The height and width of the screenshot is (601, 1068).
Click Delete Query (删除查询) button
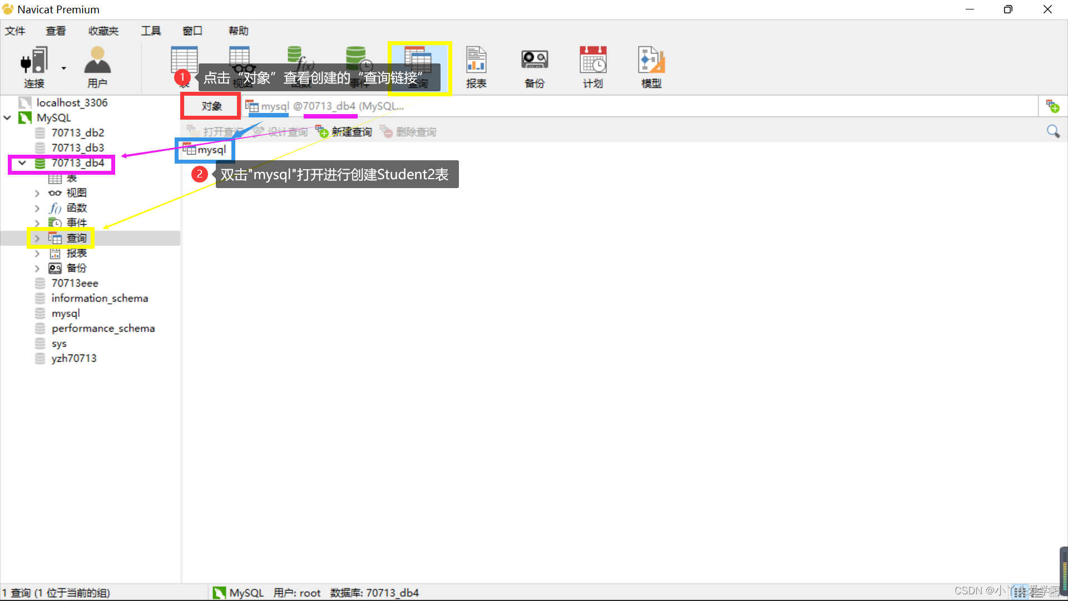click(409, 132)
